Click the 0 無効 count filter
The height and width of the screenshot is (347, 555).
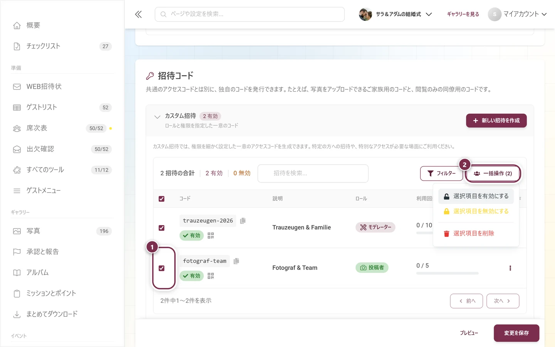(x=242, y=173)
